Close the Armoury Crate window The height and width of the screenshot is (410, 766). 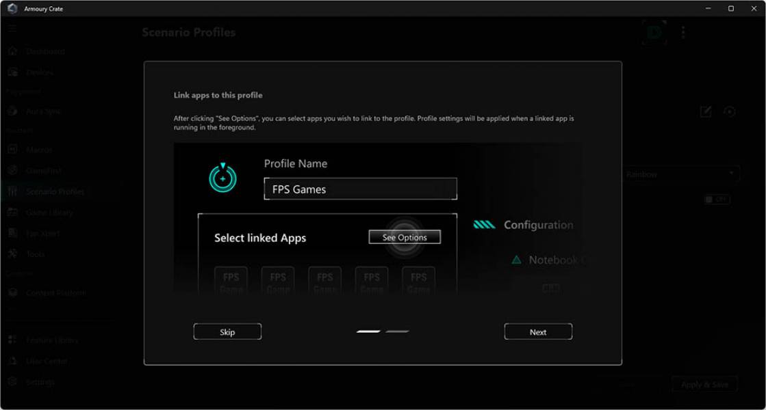[x=754, y=8]
